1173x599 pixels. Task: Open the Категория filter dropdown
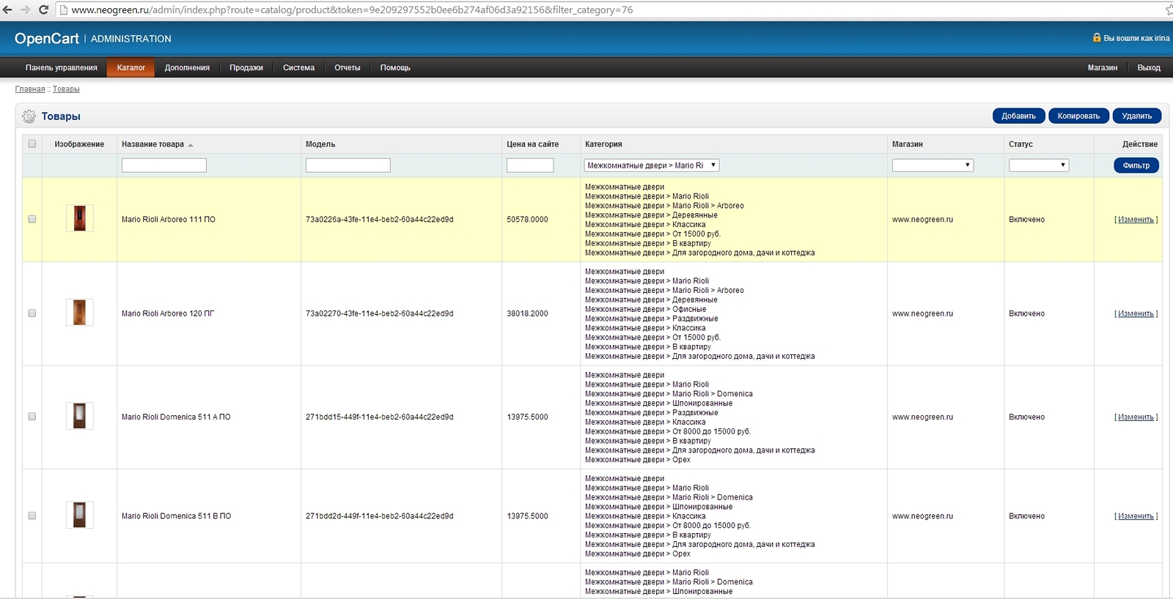click(651, 165)
